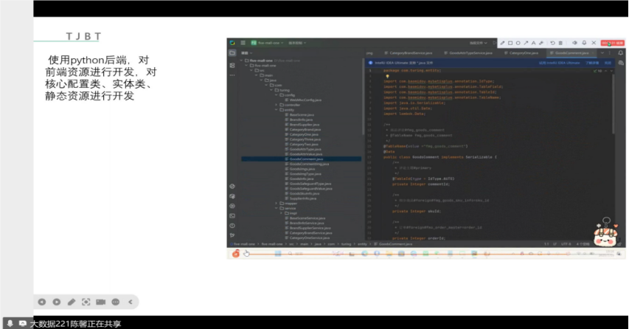The width and height of the screenshot is (629, 329).
Task: Click the next slide arrow button
Action: pyautogui.click(x=57, y=302)
